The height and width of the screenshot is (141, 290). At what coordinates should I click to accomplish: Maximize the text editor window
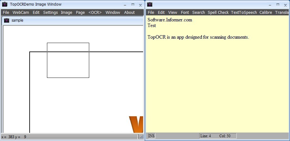(278, 5)
